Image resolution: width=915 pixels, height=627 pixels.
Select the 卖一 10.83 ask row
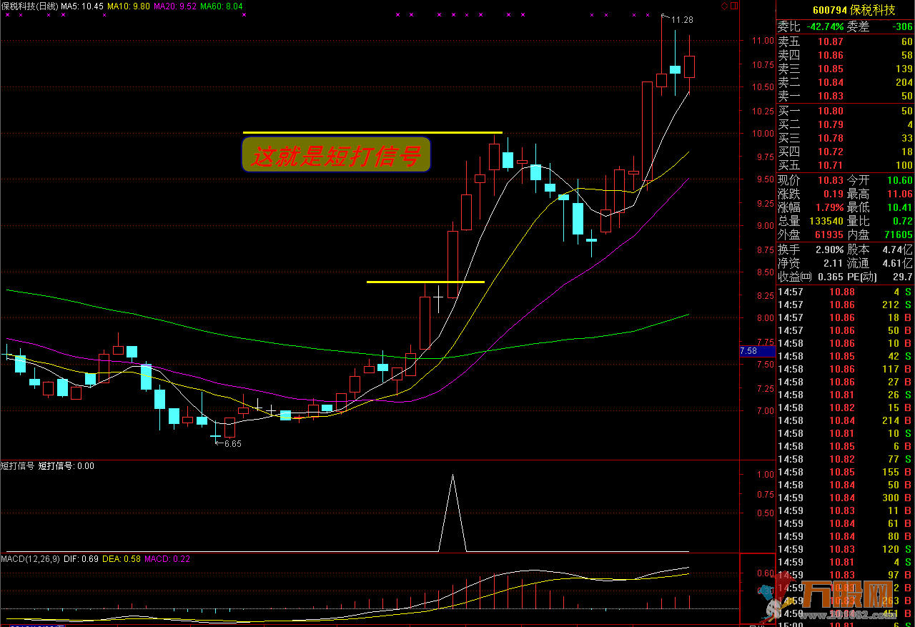pyautogui.click(x=845, y=96)
